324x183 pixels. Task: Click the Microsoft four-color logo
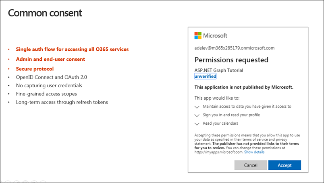coord(198,35)
